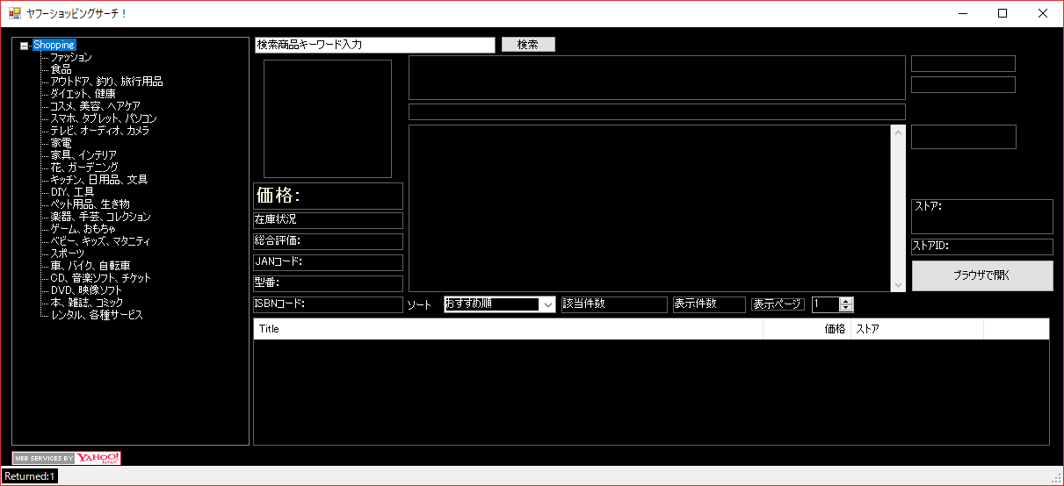
Task: Select the 家電 category
Action: [x=61, y=143]
